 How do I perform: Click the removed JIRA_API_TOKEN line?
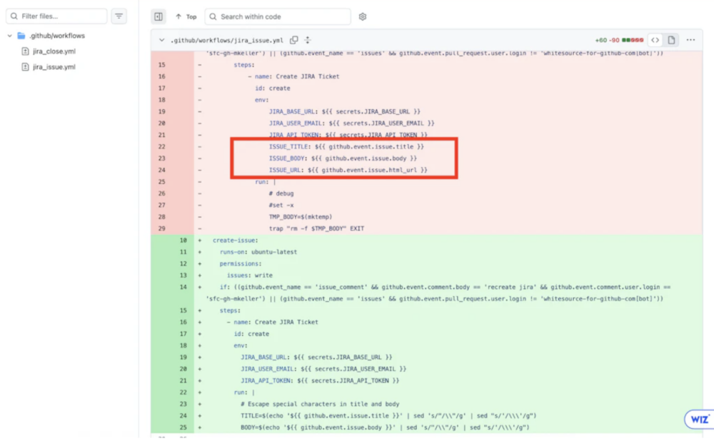tap(348, 135)
